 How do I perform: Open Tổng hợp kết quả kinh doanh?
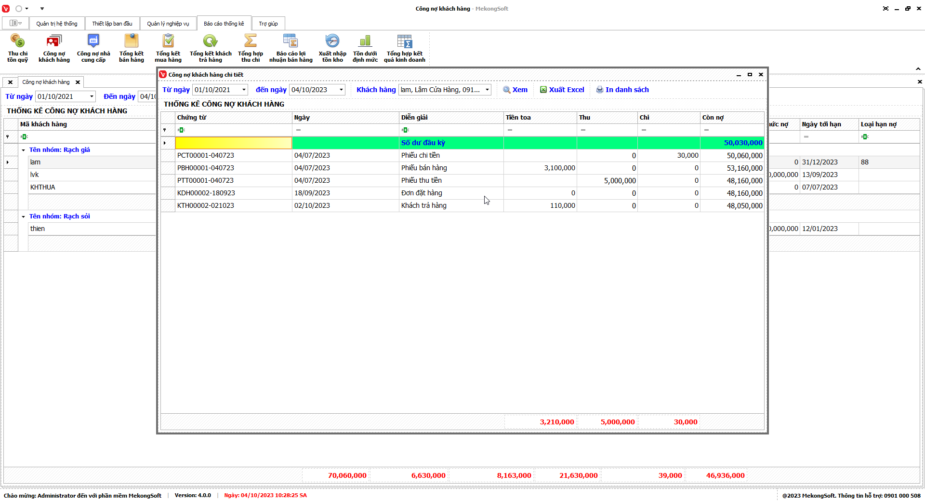click(x=404, y=48)
